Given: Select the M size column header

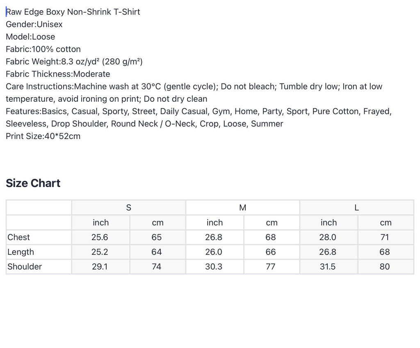Looking at the screenshot, I should (x=243, y=208).
